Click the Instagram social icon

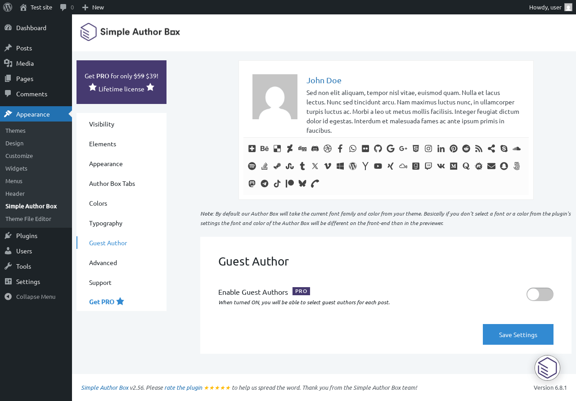(x=428, y=149)
